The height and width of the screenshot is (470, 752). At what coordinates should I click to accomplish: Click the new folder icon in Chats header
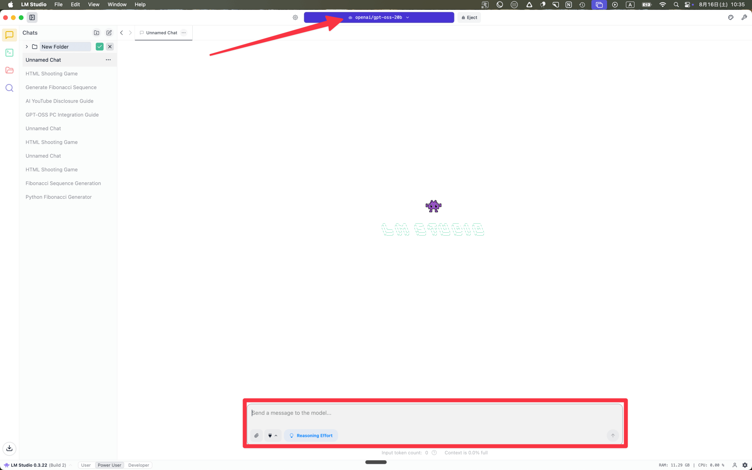96,33
